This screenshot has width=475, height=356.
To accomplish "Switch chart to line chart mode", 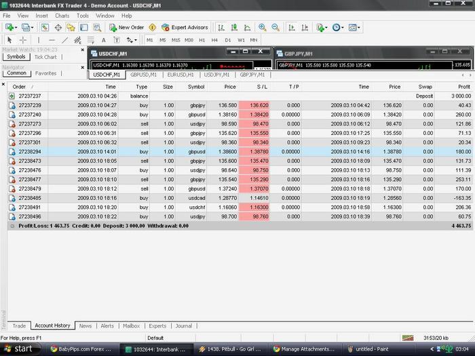I will pyautogui.click(x=247, y=28).
